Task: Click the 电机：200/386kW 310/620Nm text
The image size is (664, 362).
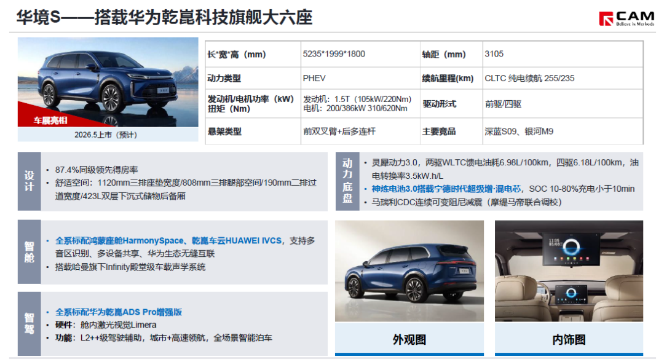Action: (x=355, y=108)
